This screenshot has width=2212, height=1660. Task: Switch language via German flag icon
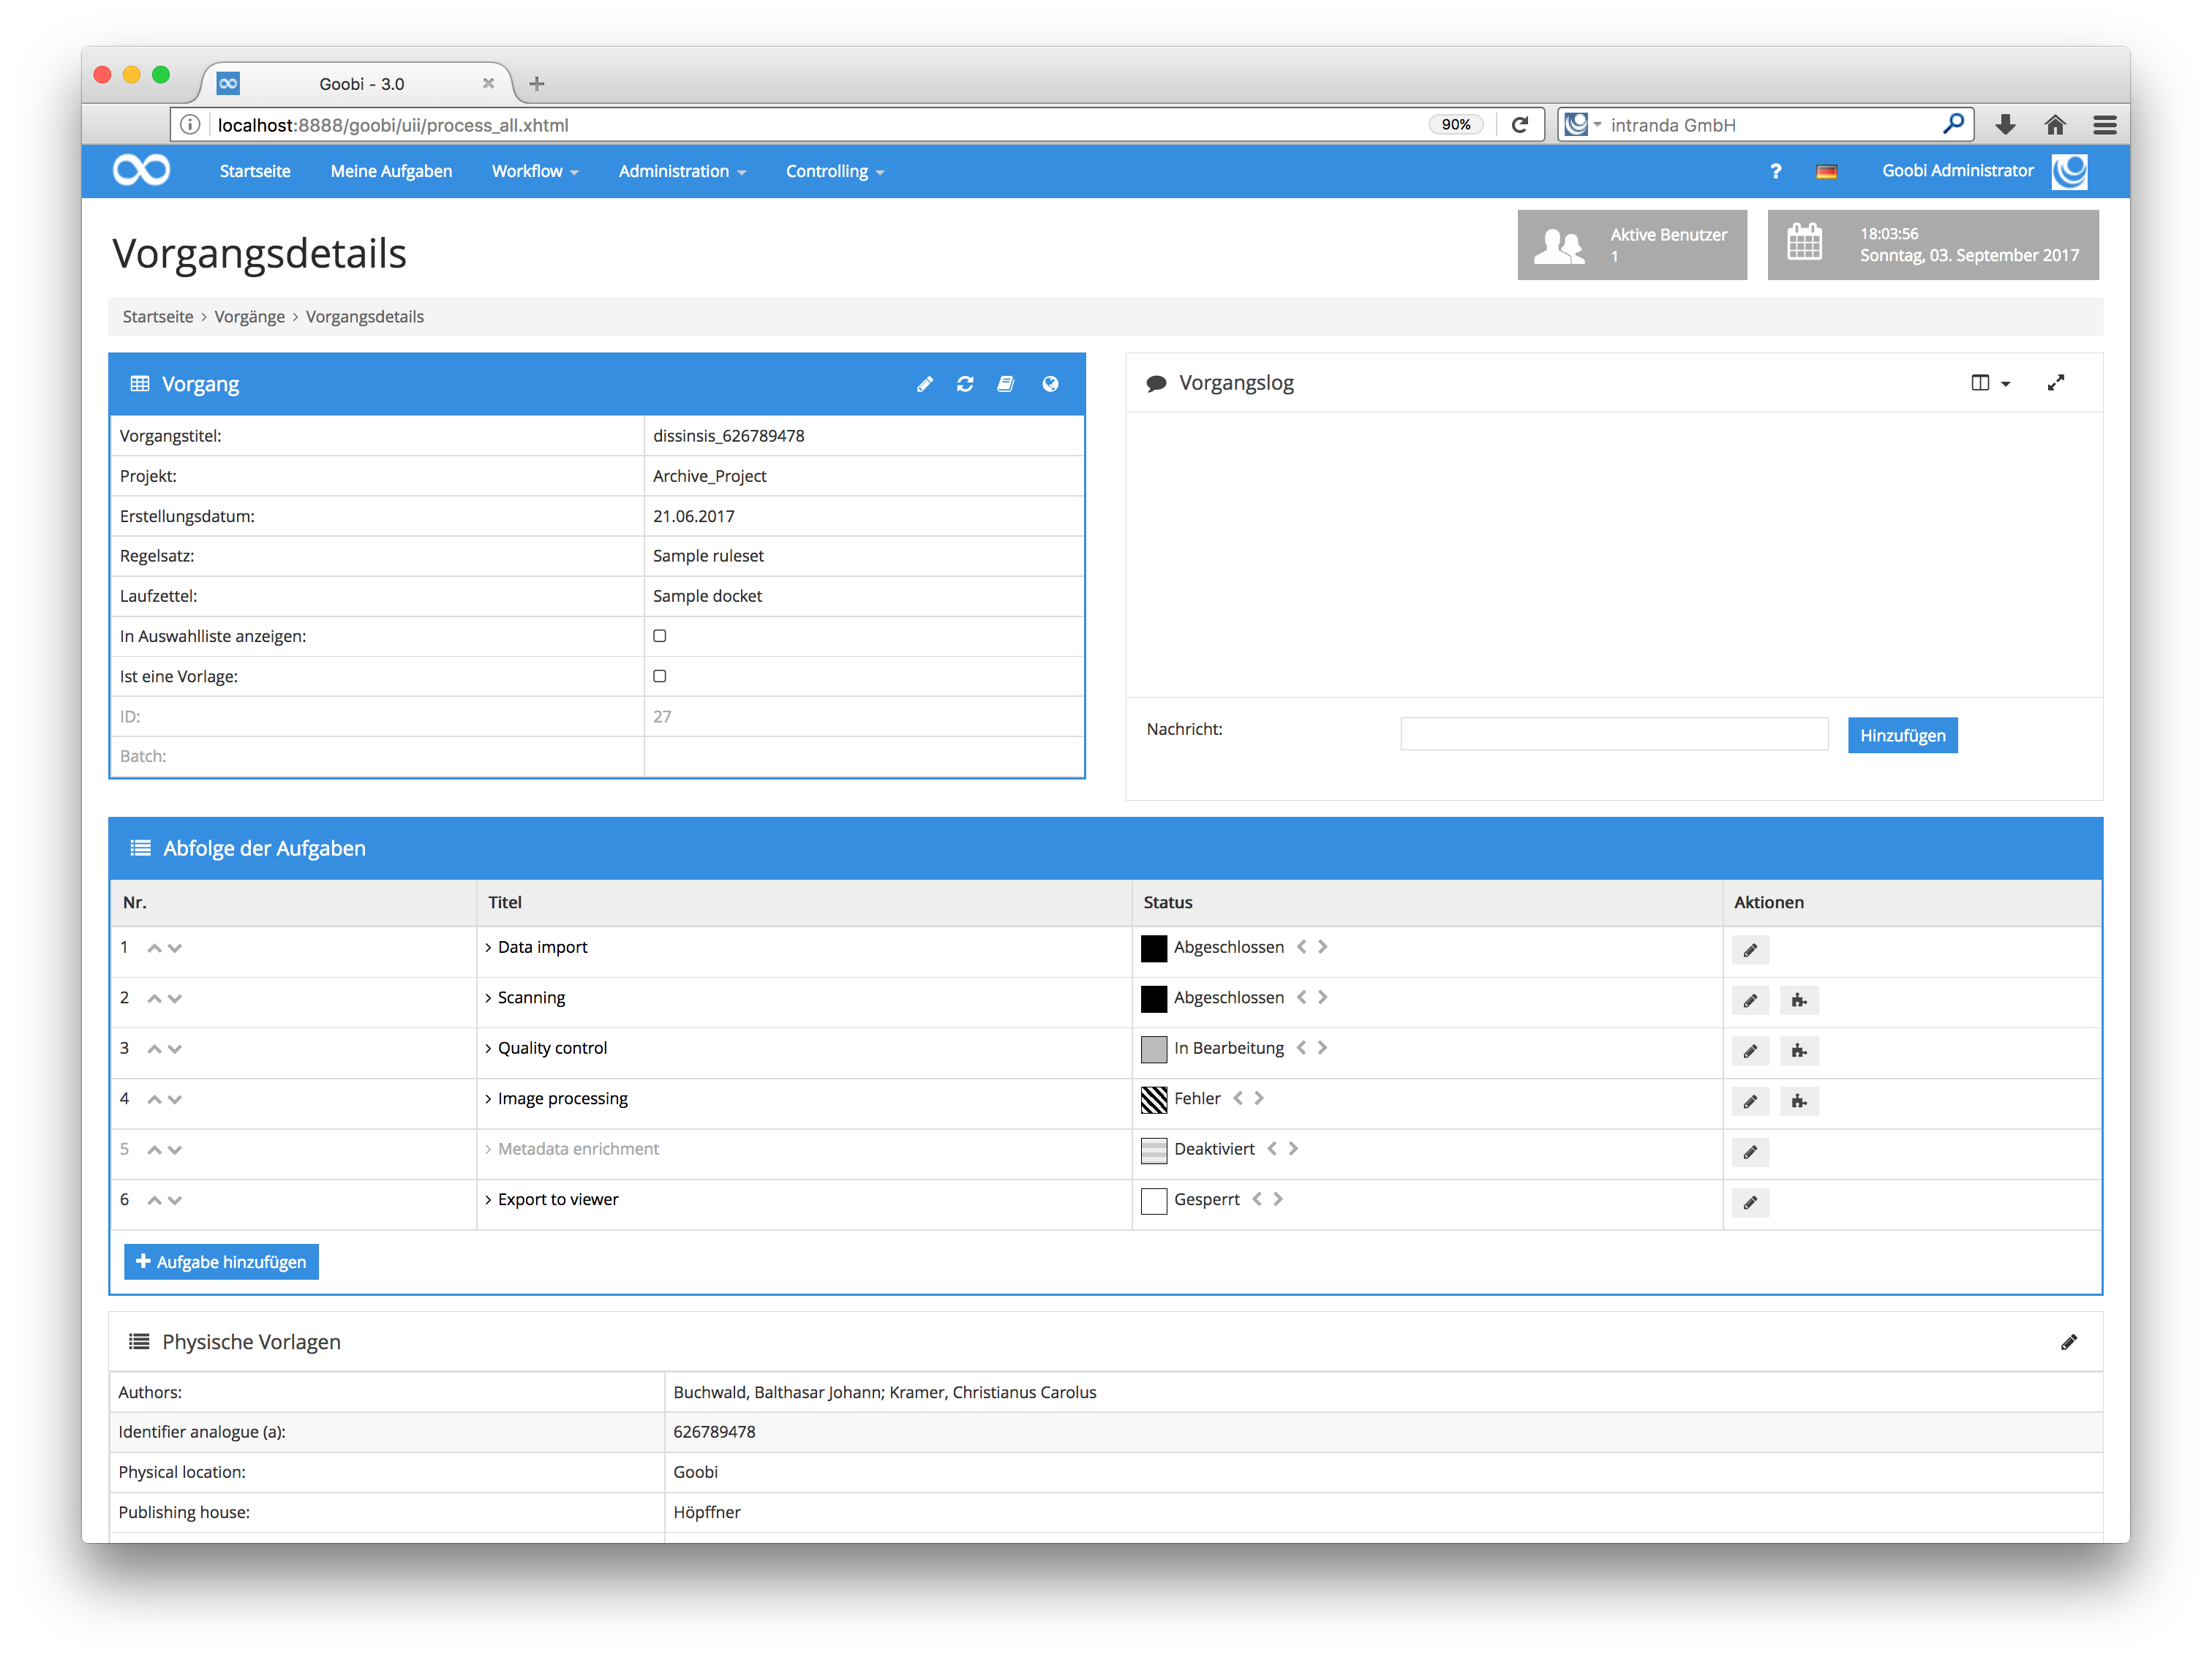1826,171
